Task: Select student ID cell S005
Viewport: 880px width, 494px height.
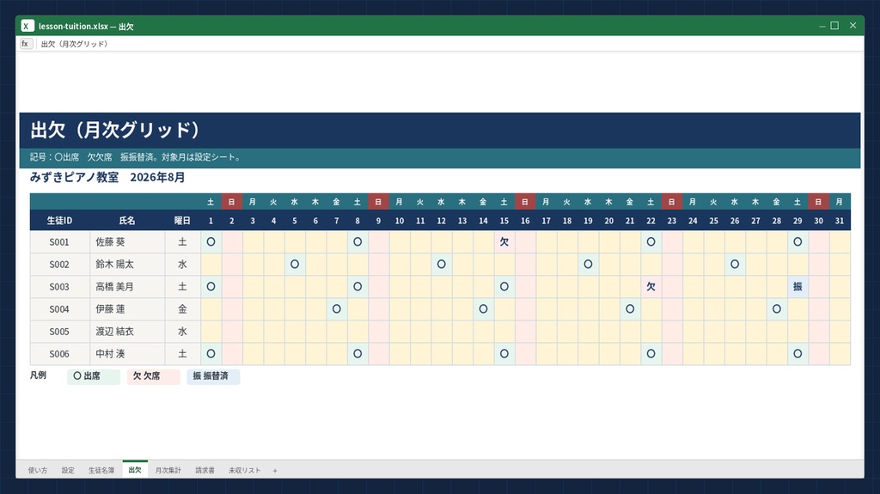Action: (59, 332)
